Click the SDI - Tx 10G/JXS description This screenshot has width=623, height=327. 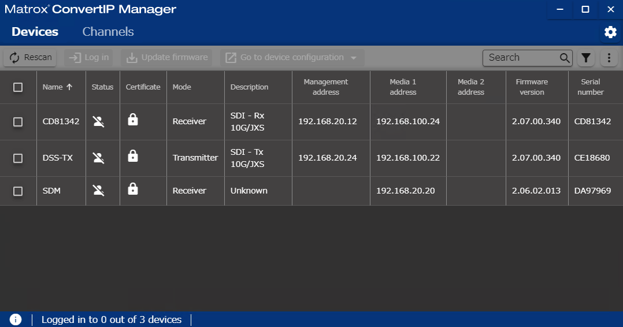(x=247, y=158)
